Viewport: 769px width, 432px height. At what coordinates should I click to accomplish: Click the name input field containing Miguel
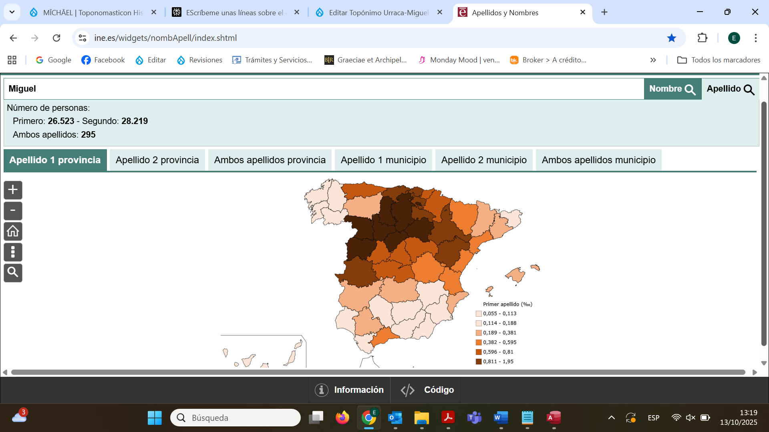320,89
